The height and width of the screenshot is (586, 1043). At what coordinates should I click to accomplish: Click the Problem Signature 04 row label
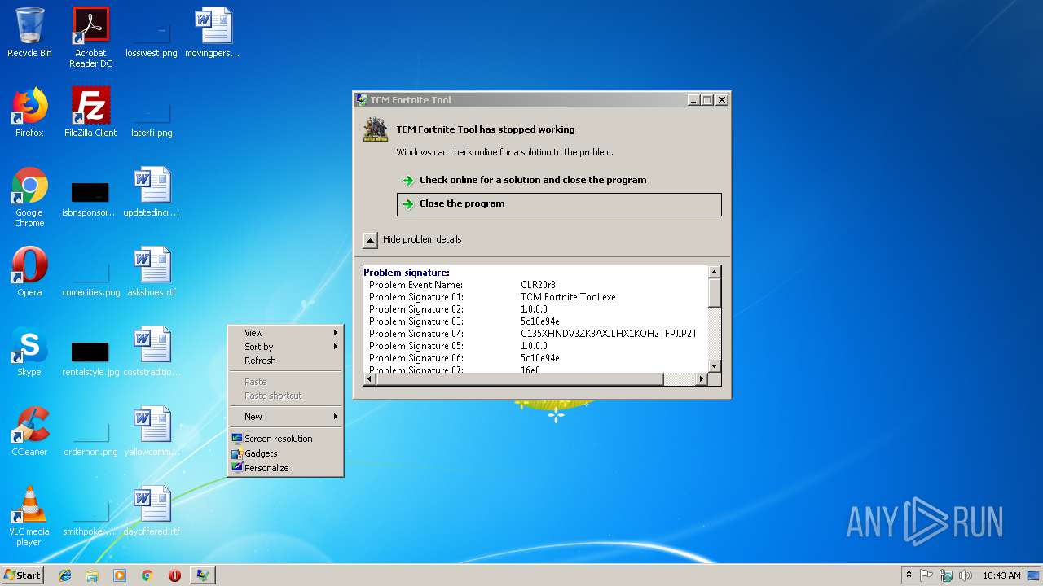click(x=416, y=334)
